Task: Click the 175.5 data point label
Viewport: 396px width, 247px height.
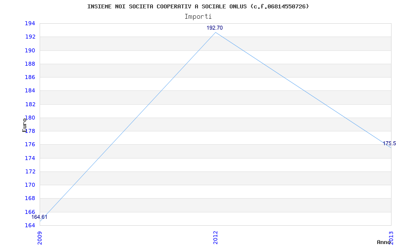Action: click(390, 144)
